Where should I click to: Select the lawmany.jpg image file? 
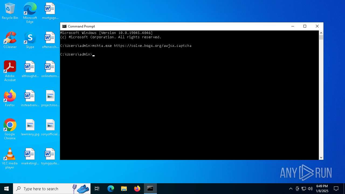[30, 127]
